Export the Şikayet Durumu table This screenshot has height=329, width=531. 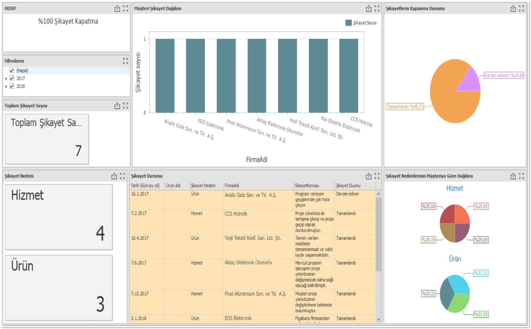coord(368,176)
